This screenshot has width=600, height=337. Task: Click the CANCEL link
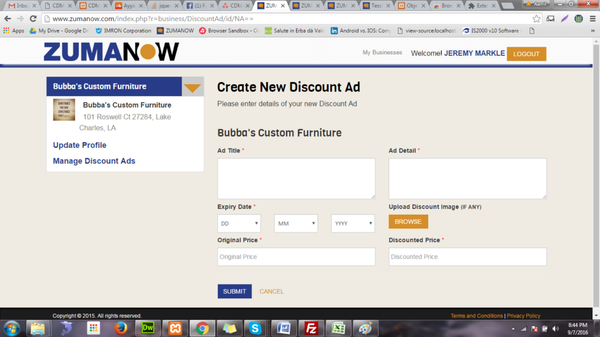tap(272, 291)
